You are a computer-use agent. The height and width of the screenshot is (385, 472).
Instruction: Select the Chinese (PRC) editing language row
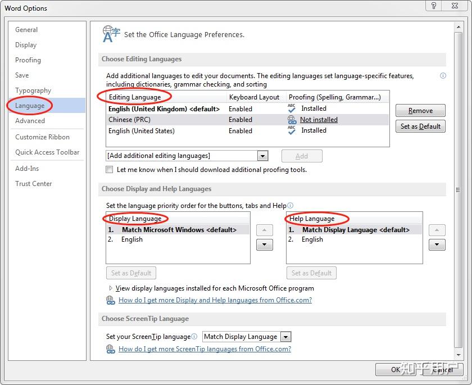pos(247,120)
